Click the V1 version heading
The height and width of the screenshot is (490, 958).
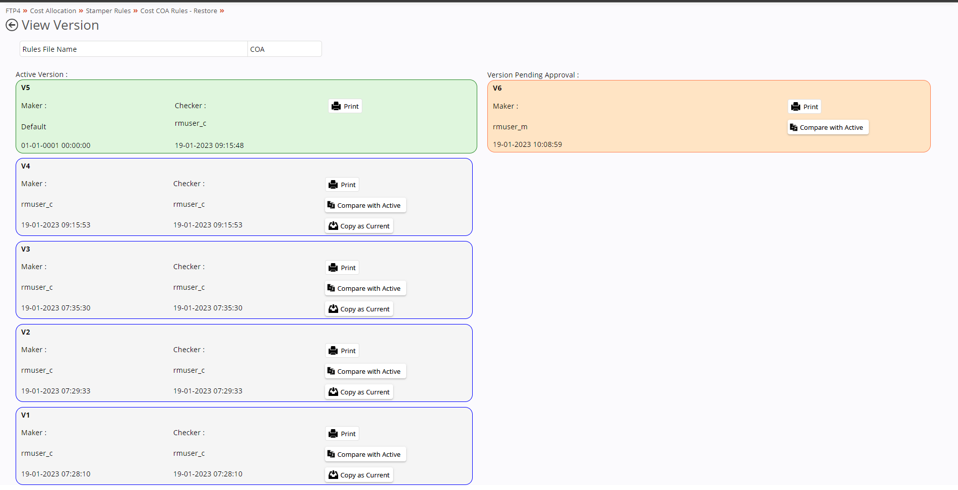[26, 415]
